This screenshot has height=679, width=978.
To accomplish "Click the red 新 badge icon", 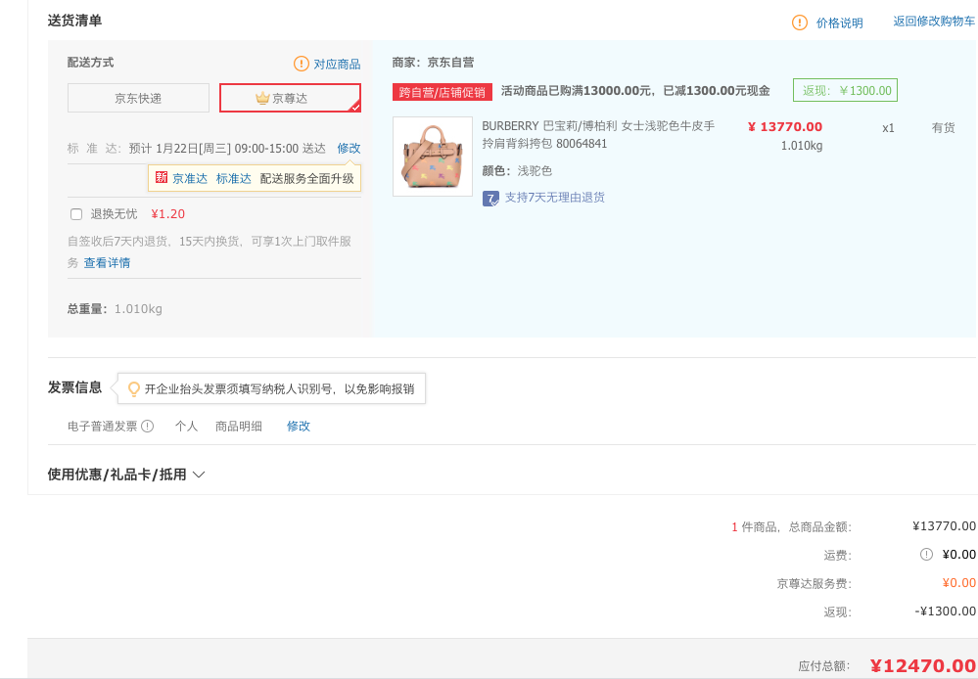I will (x=162, y=177).
